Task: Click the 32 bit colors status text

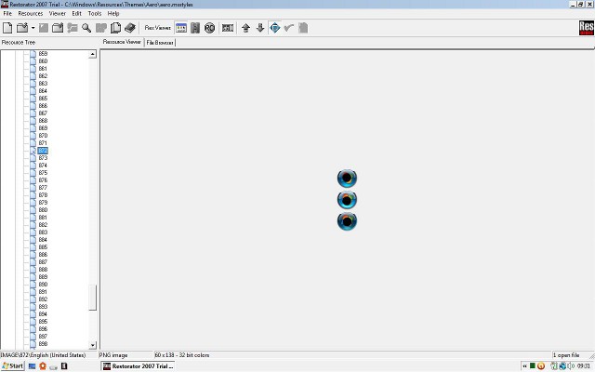Action: 194,355
